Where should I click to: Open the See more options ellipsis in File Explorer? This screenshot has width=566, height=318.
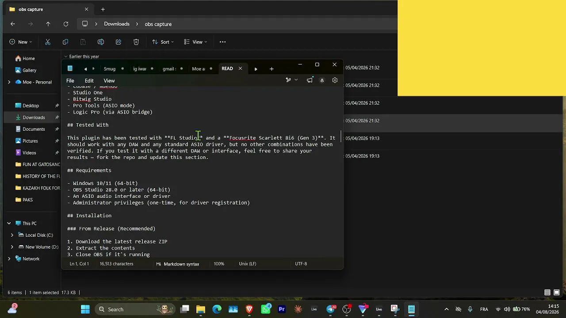(223, 42)
